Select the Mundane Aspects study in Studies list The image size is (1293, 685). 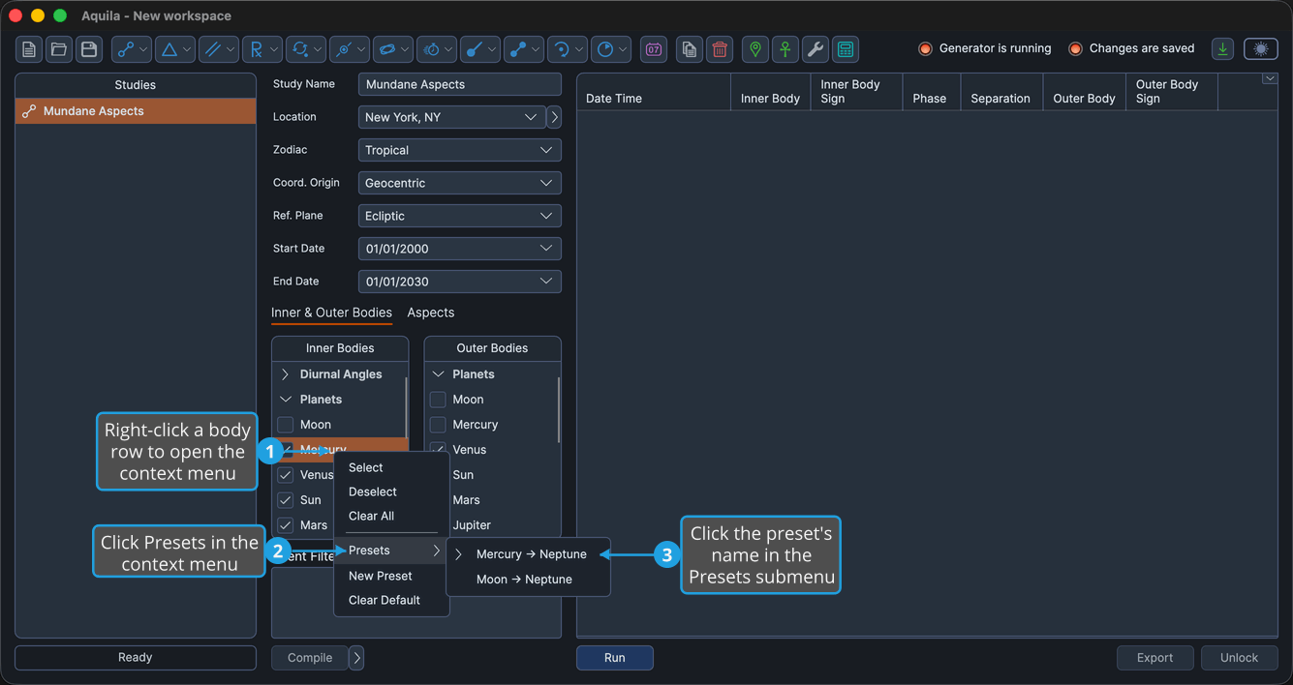(136, 111)
